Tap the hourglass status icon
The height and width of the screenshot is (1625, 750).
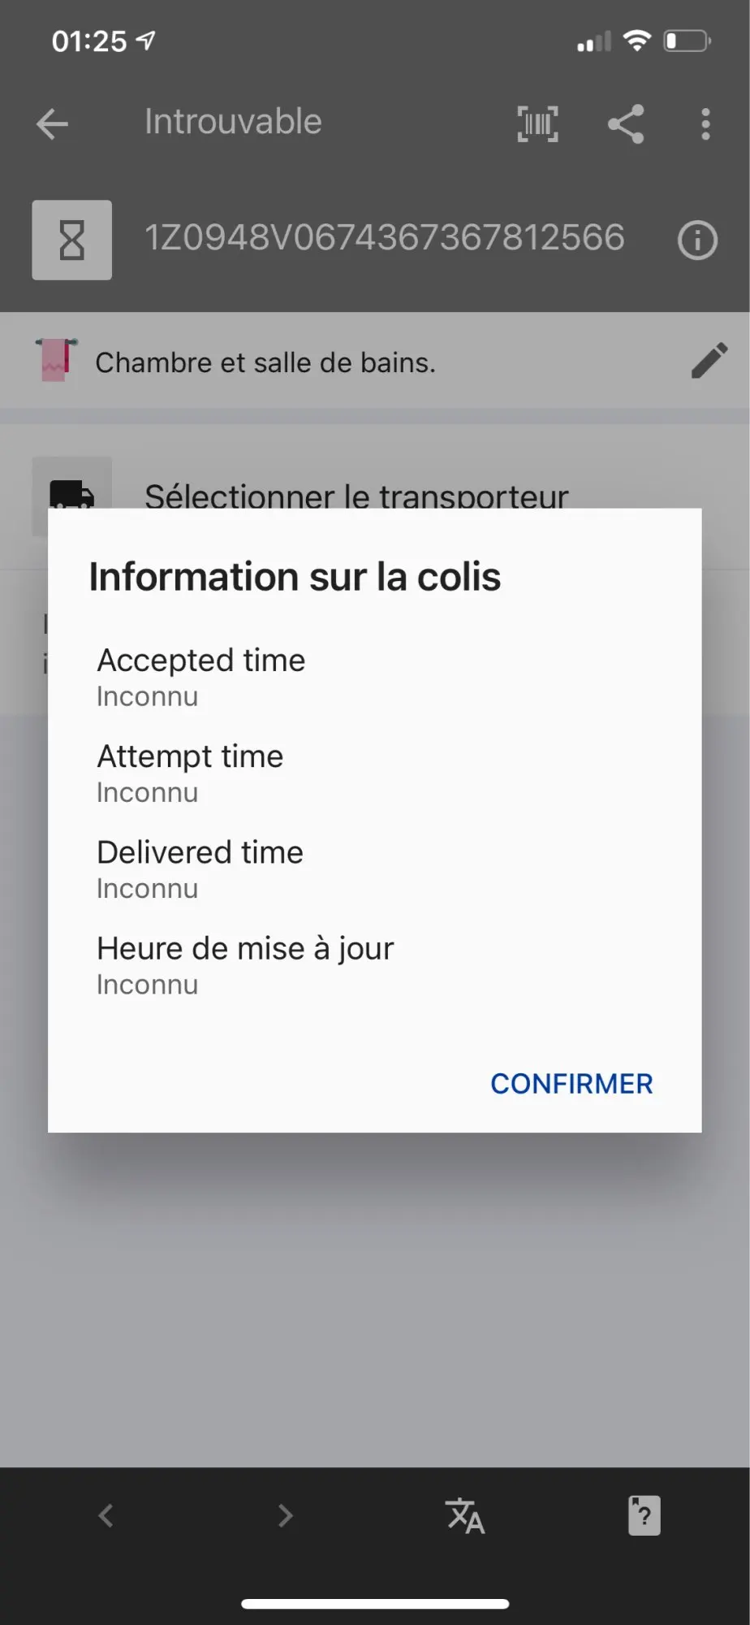[x=72, y=240]
